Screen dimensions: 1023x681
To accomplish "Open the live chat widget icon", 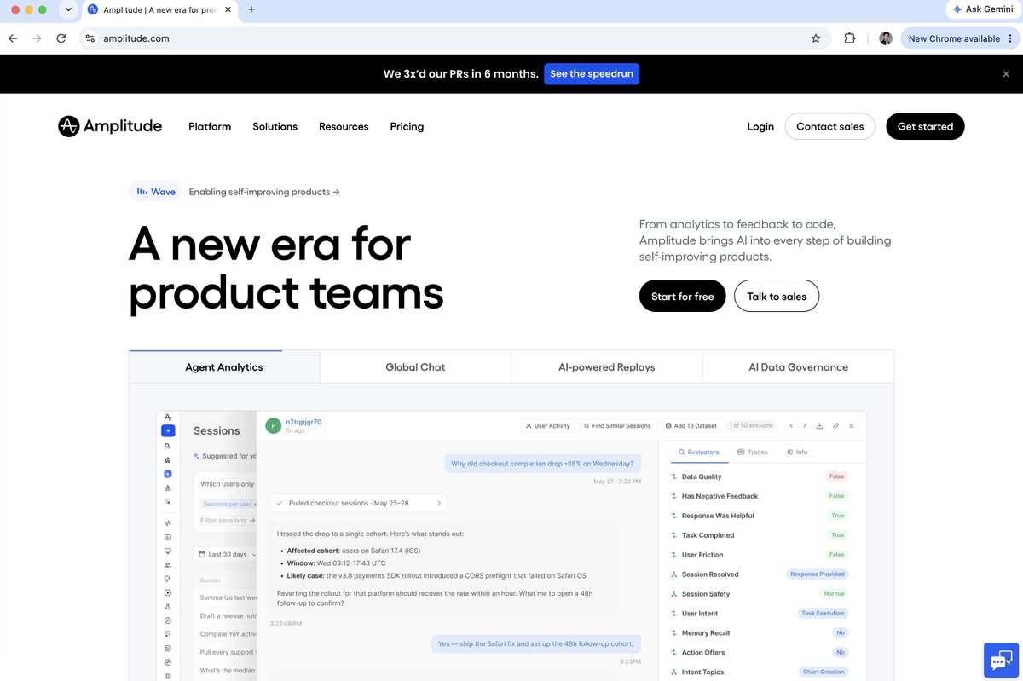I will (1001, 659).
